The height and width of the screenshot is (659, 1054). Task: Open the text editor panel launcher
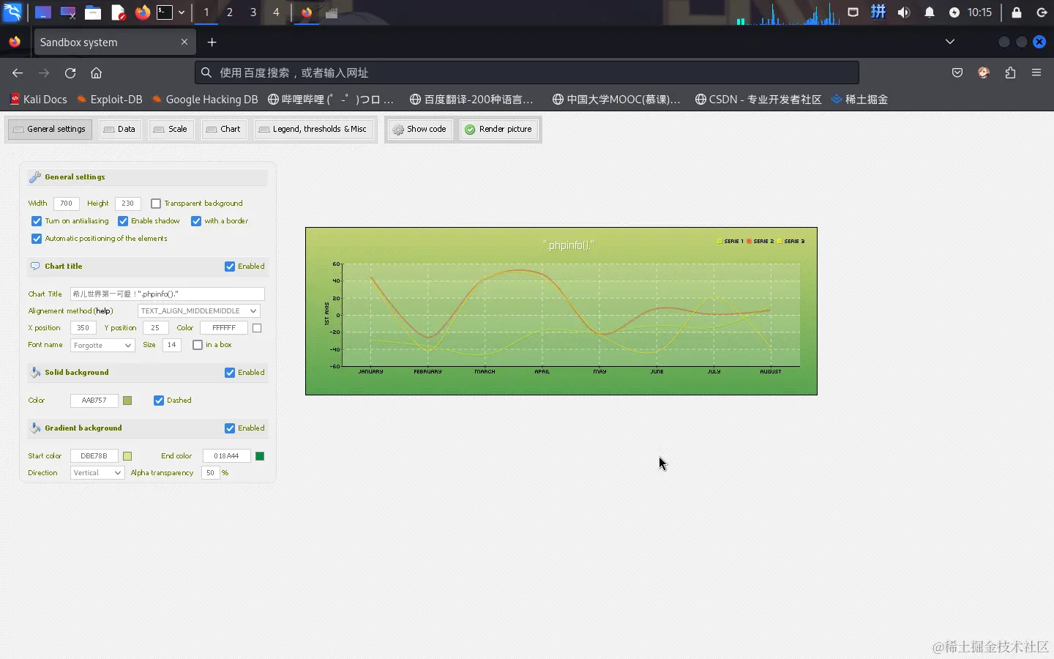point(118,12)
